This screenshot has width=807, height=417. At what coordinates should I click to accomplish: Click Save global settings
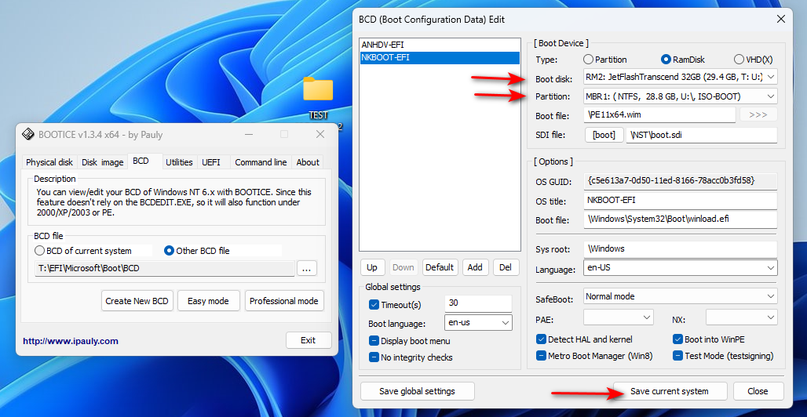pyautogui.click(x=417, y=391)
